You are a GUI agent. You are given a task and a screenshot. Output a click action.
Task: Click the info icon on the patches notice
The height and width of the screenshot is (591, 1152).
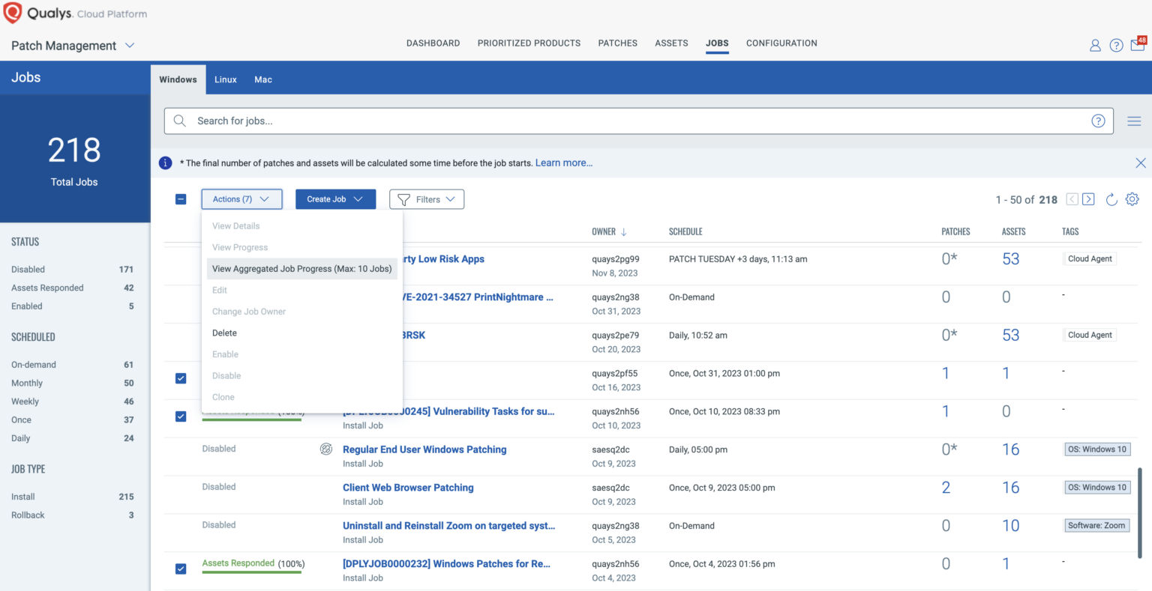coord(166,163)
